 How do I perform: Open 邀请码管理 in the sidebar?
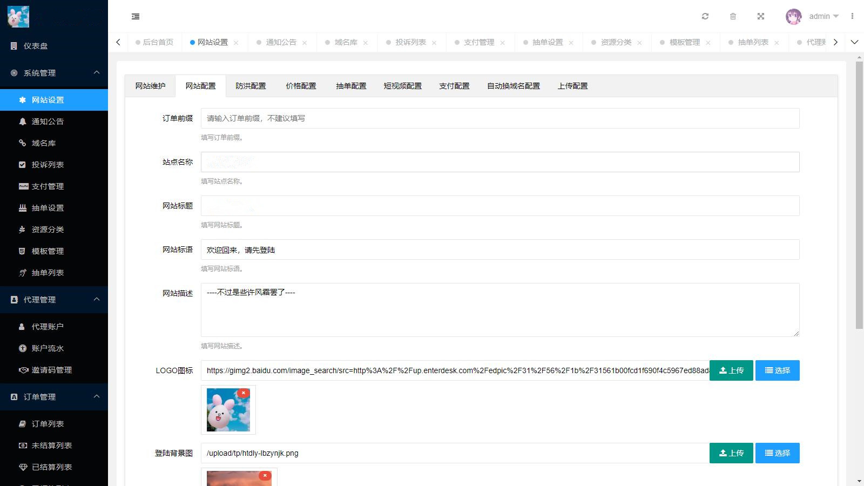(x=54, y=370)
